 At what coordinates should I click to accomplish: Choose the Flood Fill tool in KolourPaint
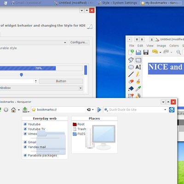pyautogui.click(x=131, y=89)
